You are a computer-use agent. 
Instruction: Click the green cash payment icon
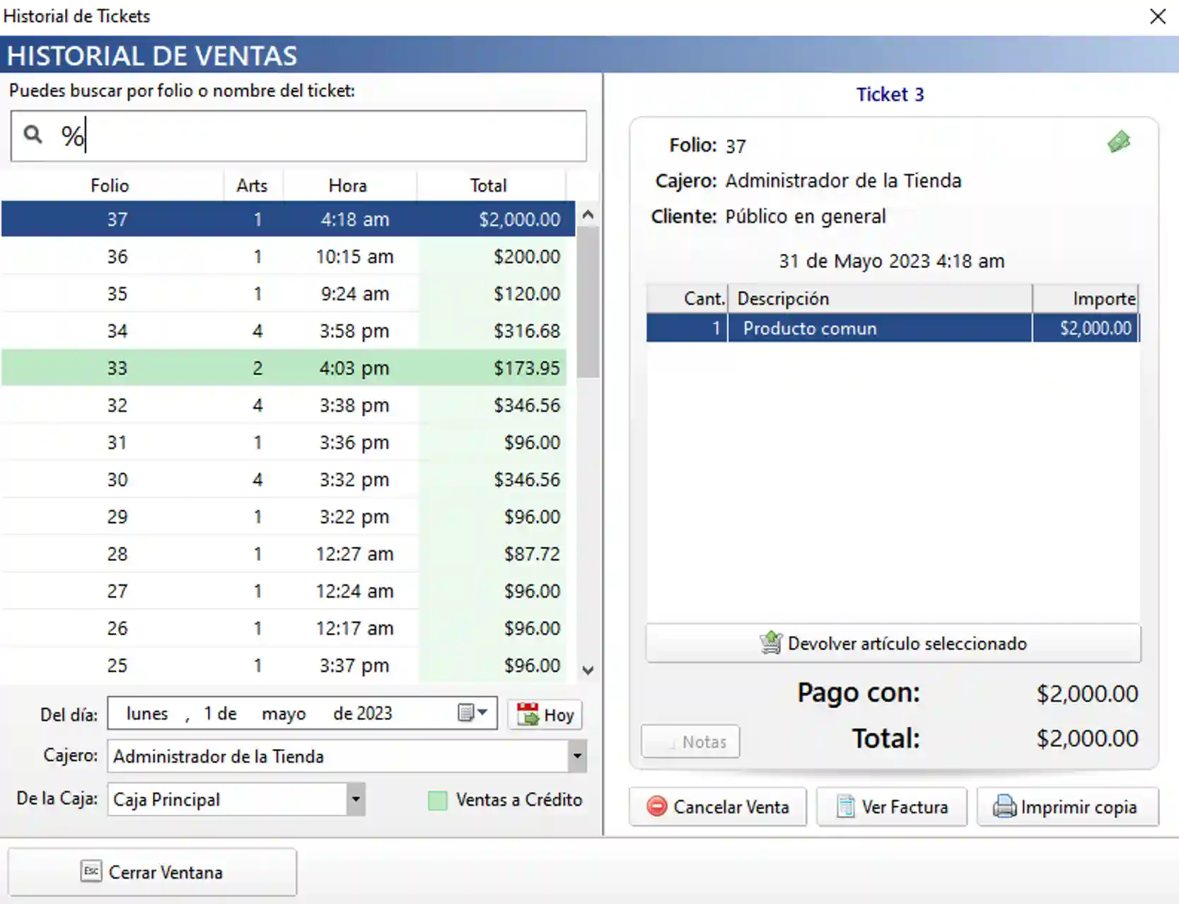coord(1119,141)
